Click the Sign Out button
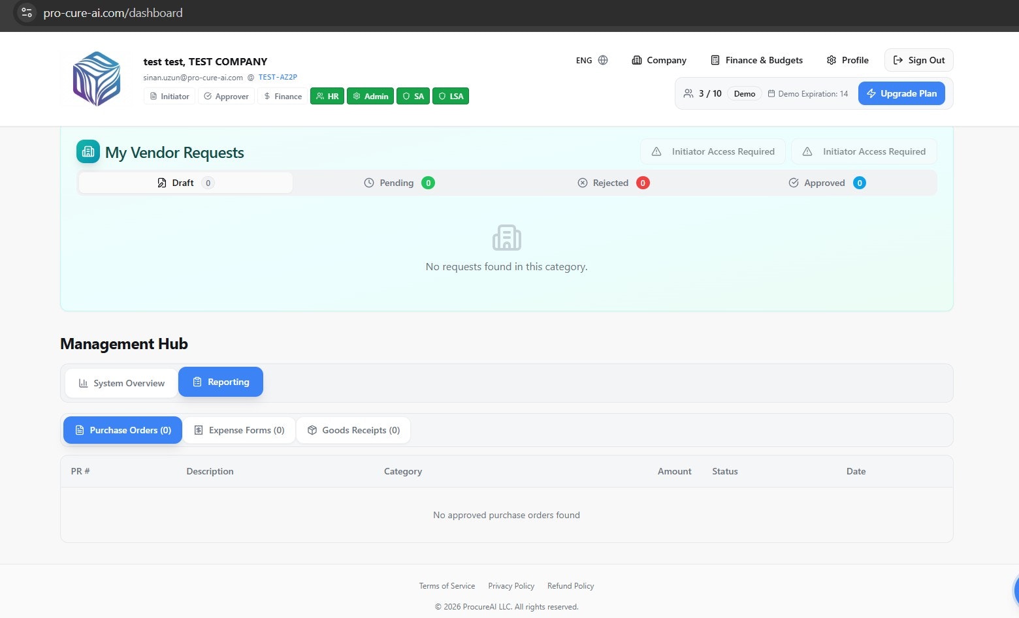 pos(919,60)
